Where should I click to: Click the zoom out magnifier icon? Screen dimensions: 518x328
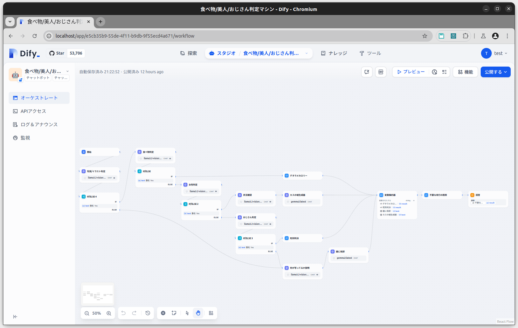[87, 313]
